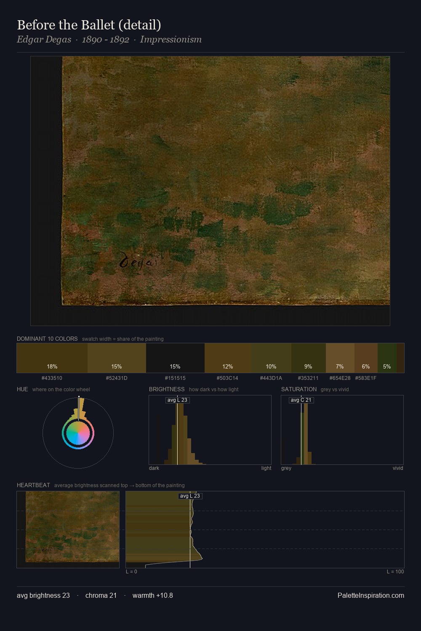
Task: Click the Brightness histogram chart
Action: [x=210, y=430]
